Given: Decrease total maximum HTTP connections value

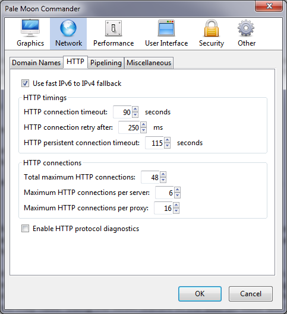Looking at the screenshot, I should 163,180.
